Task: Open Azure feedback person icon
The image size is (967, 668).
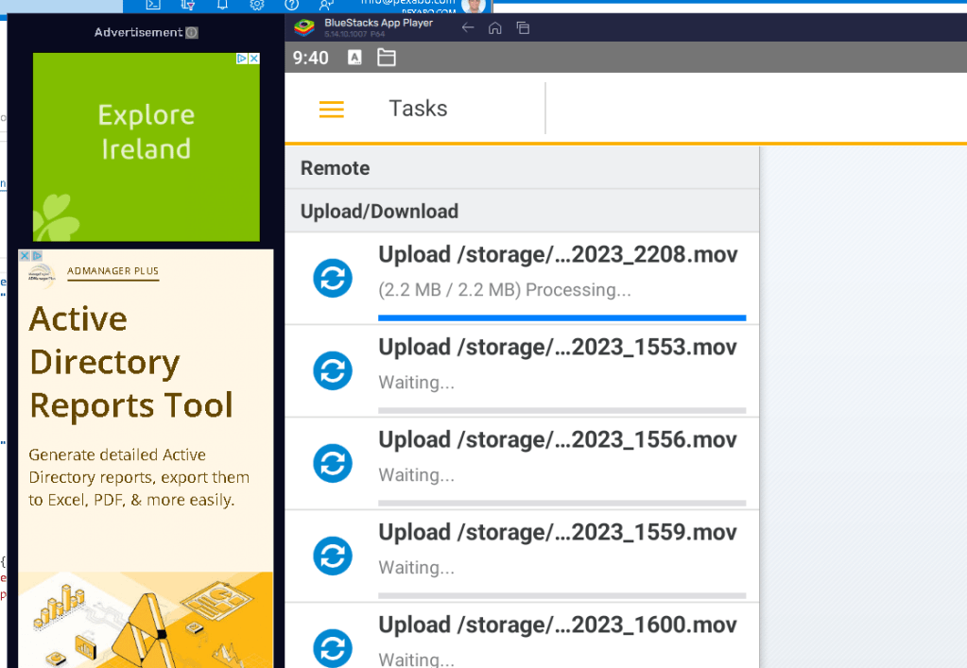Action: tap(326, 5)
